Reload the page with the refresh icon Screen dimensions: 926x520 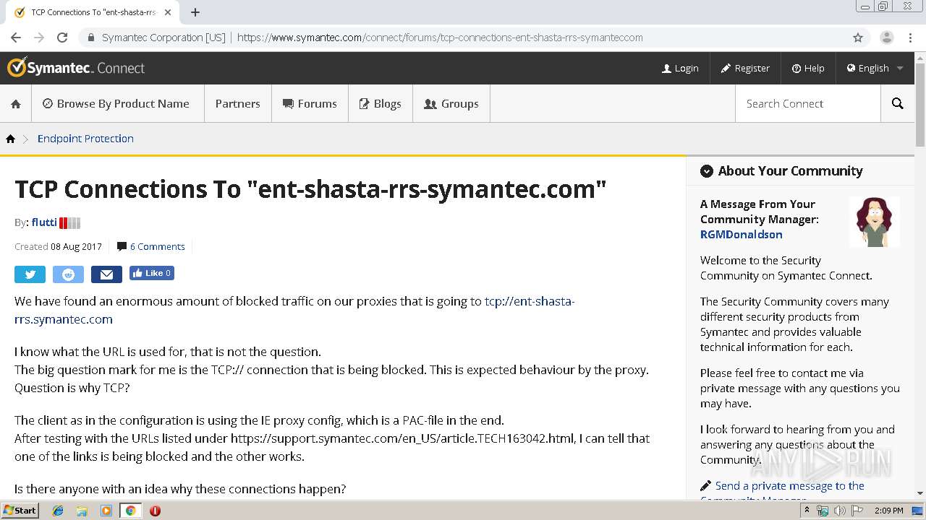pyautogui.click(x=62, y=38)
